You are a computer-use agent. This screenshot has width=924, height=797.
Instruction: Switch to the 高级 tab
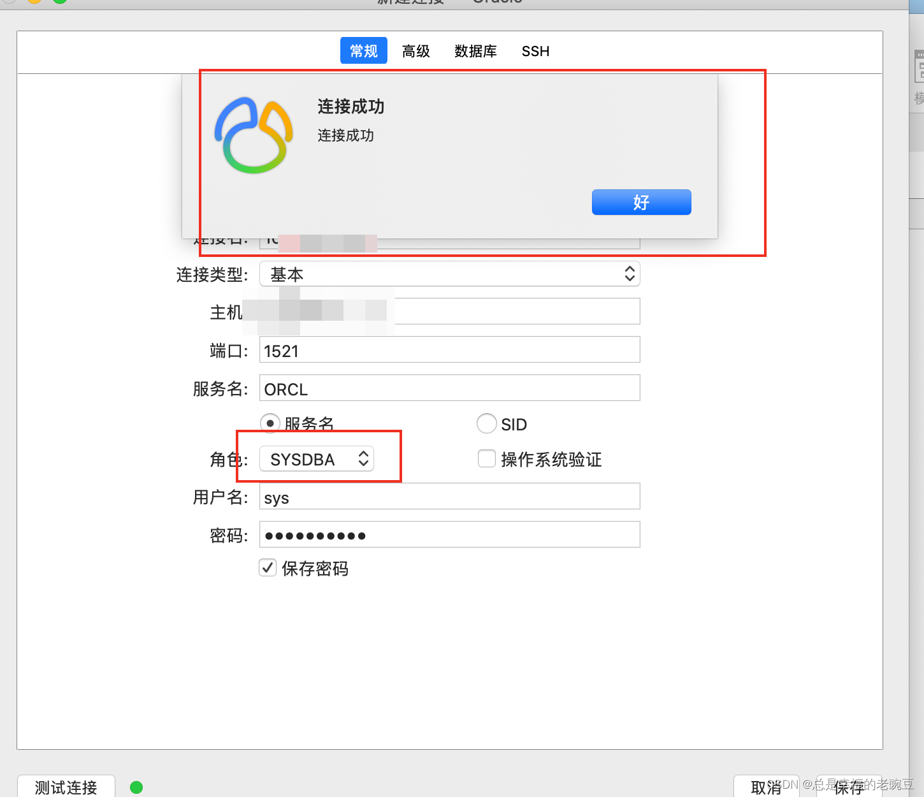click(415, 51)
